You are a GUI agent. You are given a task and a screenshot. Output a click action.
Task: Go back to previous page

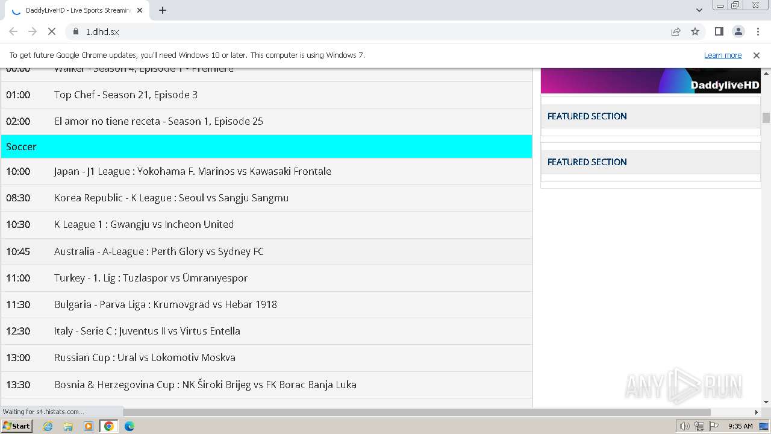click(x=13, y=31)
